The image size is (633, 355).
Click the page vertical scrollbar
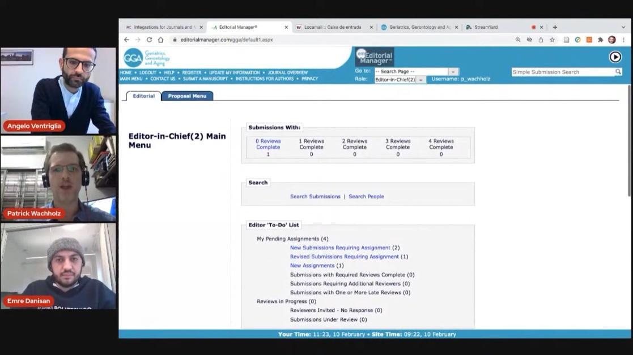(629, 141)
